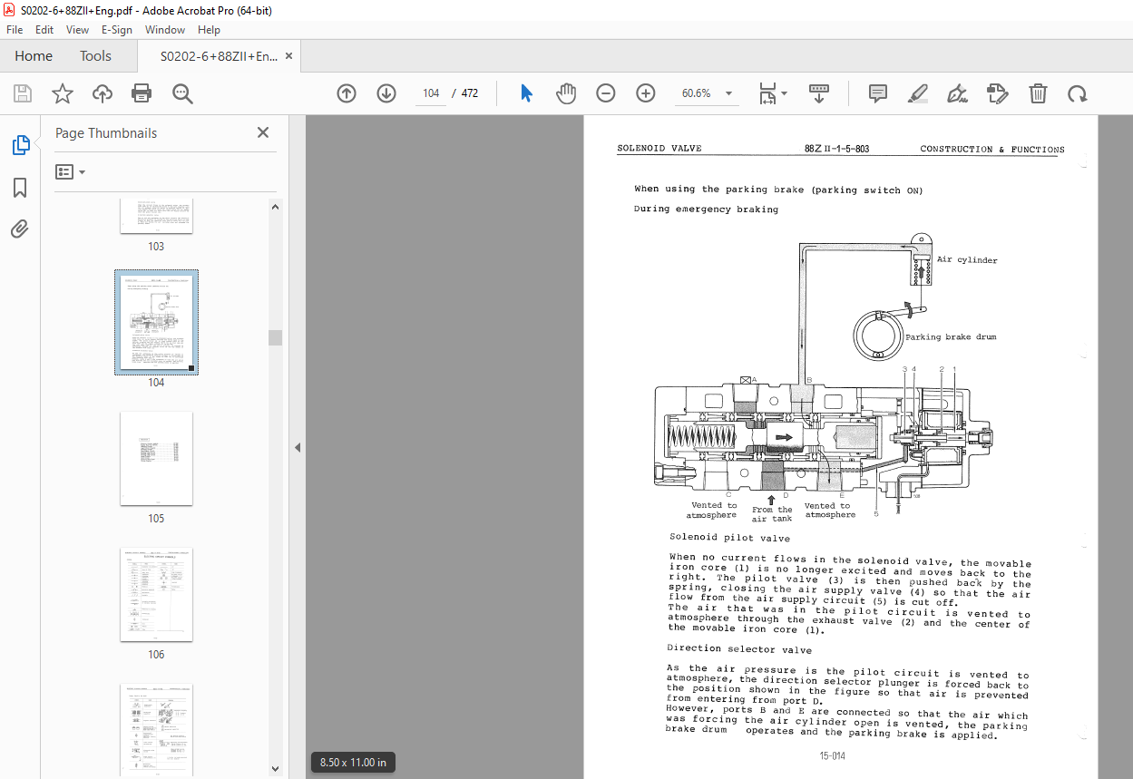Open the Edit menu
This screenshot has width=1133, height=779.
tap(45, 30)
